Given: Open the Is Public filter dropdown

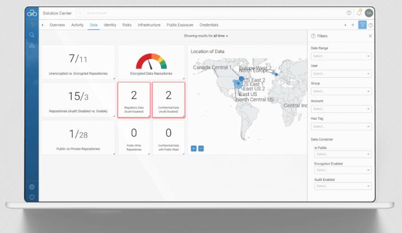Looking at the screenshot, I should 343,154.
